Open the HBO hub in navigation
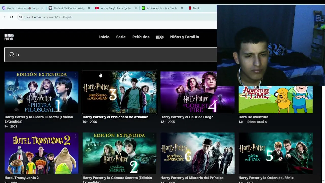Viewport: 325px width, 183px height. pyautogui.click(x=159, y=37)
